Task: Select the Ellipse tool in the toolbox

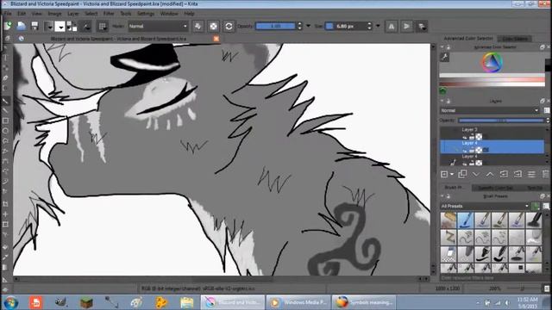Action: [5, 131]
